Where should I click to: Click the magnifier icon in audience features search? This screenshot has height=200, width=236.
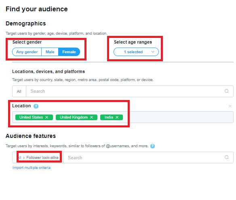[227, 157]
